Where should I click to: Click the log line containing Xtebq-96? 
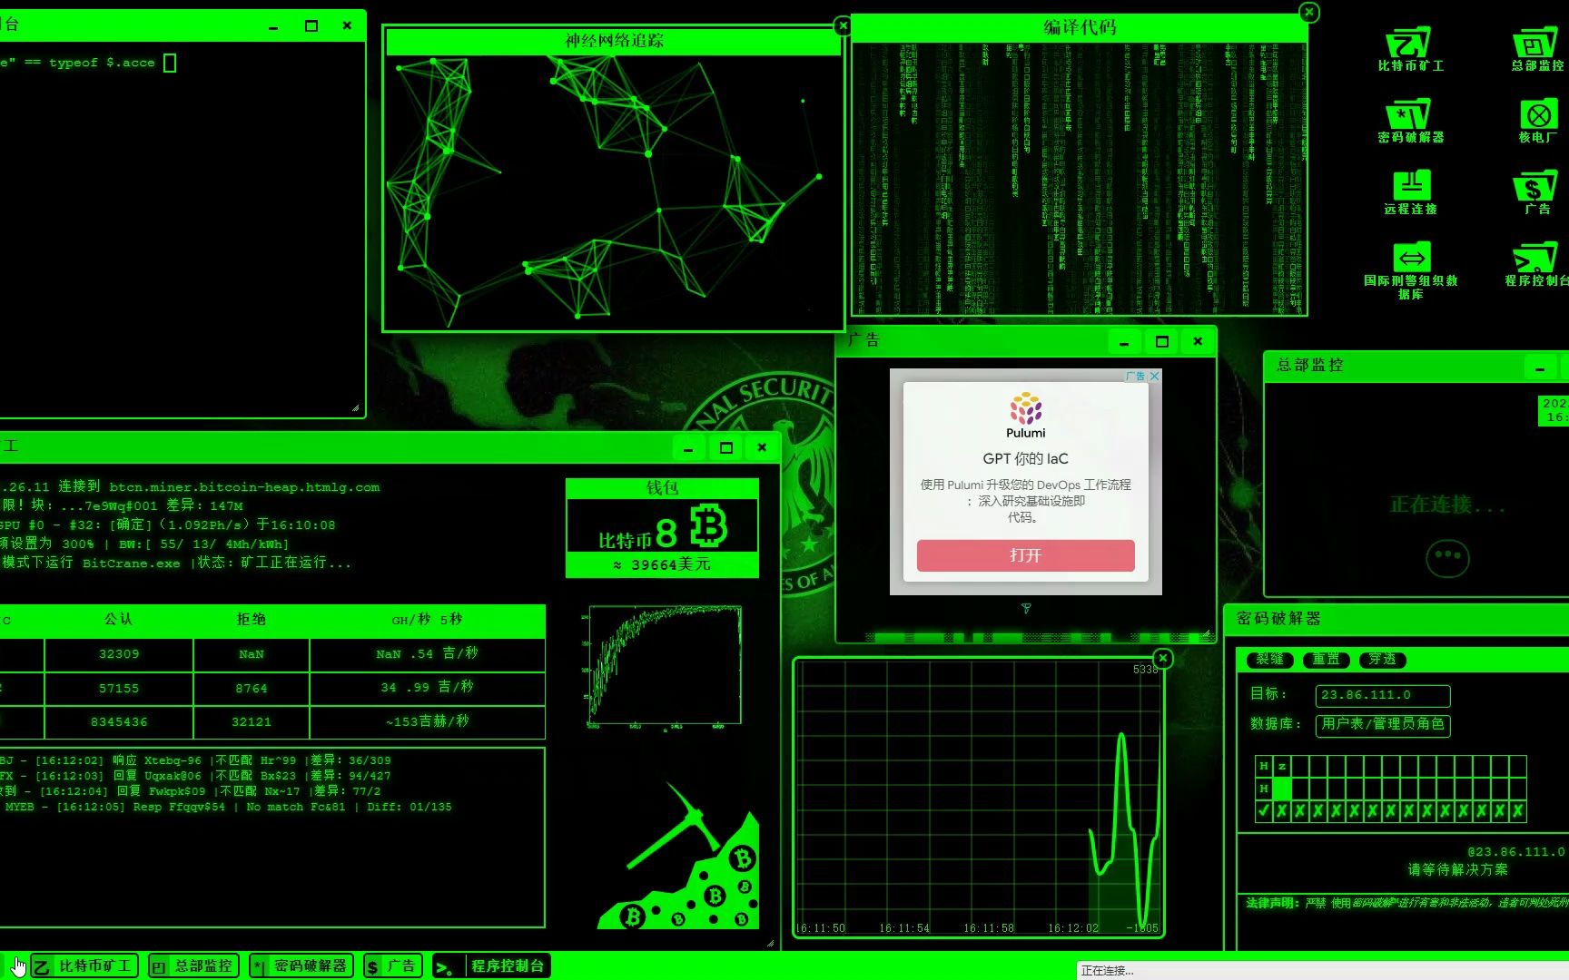tap(196, 760)
